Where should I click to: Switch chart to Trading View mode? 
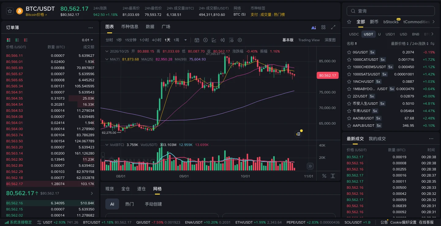click(309, 40)
